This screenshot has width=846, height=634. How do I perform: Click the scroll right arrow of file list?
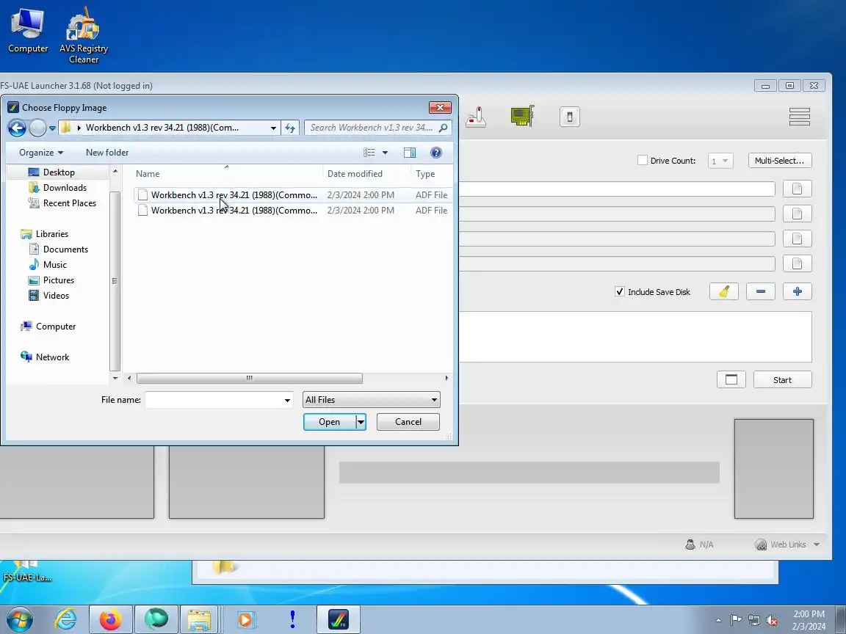pyautogui.click(x=446, y=378)
